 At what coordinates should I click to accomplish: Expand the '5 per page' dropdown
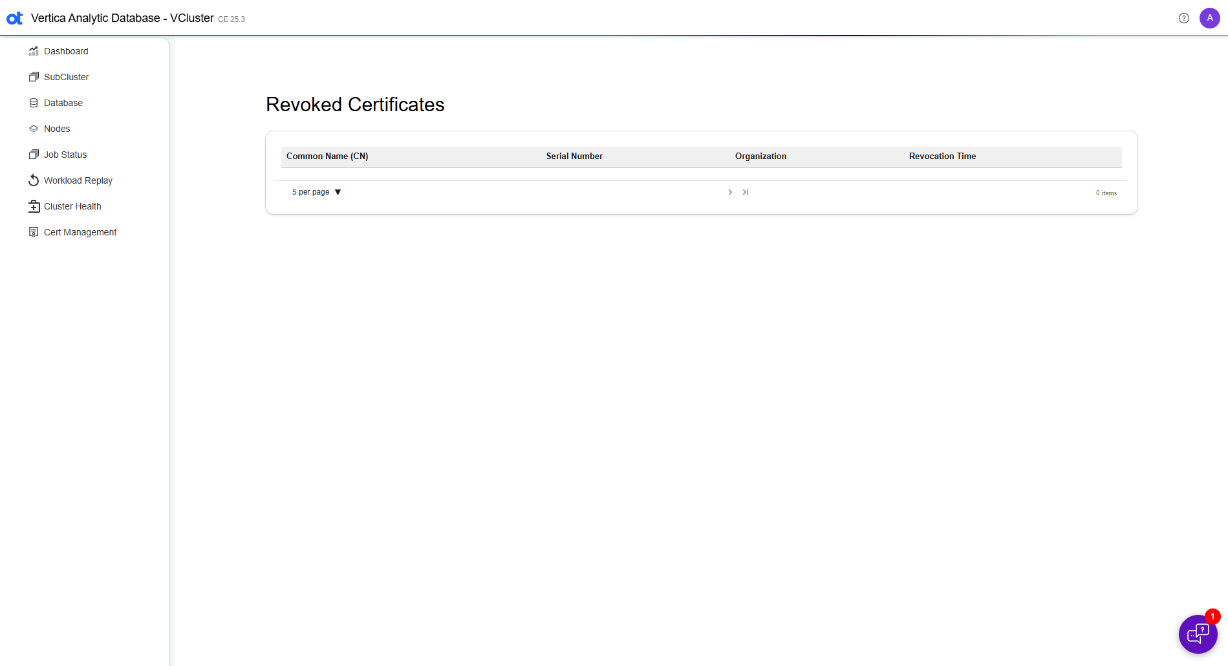pyautogui.click(x=316, y=192)
